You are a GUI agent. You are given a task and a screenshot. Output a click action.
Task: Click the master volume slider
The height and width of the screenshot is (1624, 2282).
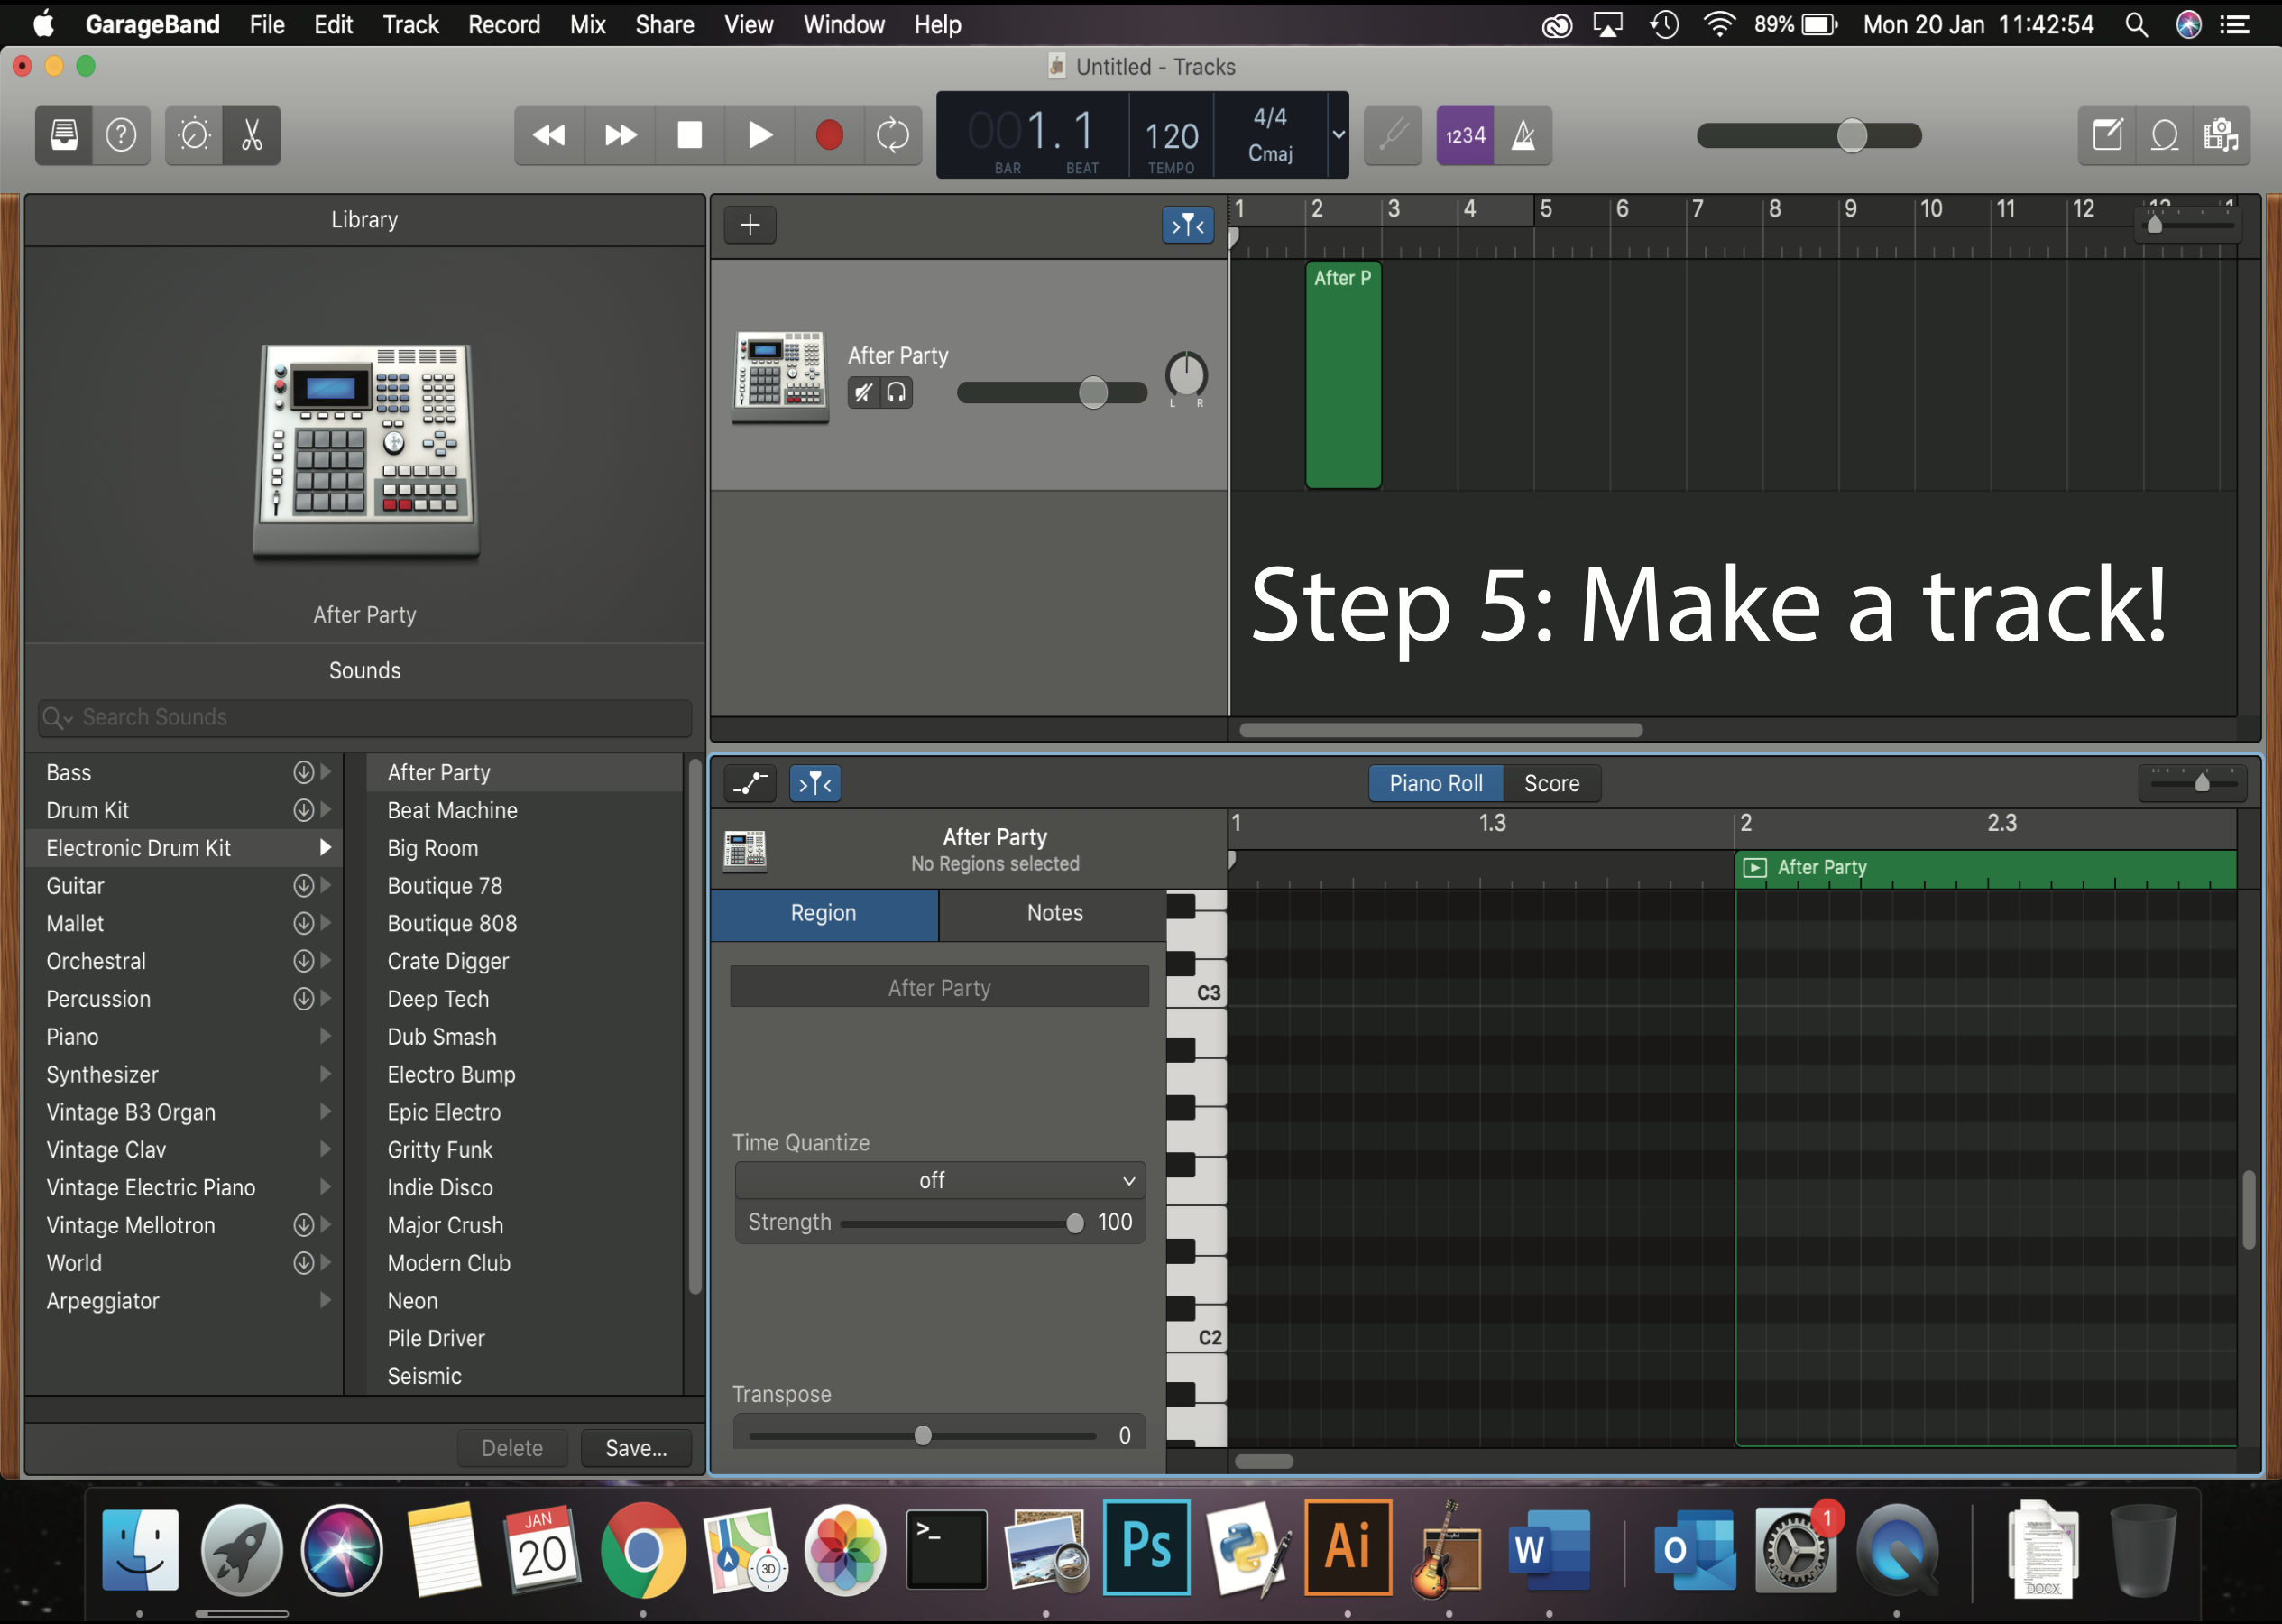[1809, 135]
